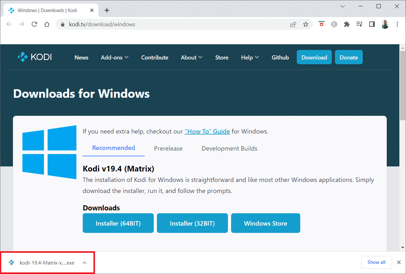The height and width of the screenshot is (274, 406).
Task: Click the Kodi v19.4 (Matrix) heading
Action: click(x=118, y=168)
